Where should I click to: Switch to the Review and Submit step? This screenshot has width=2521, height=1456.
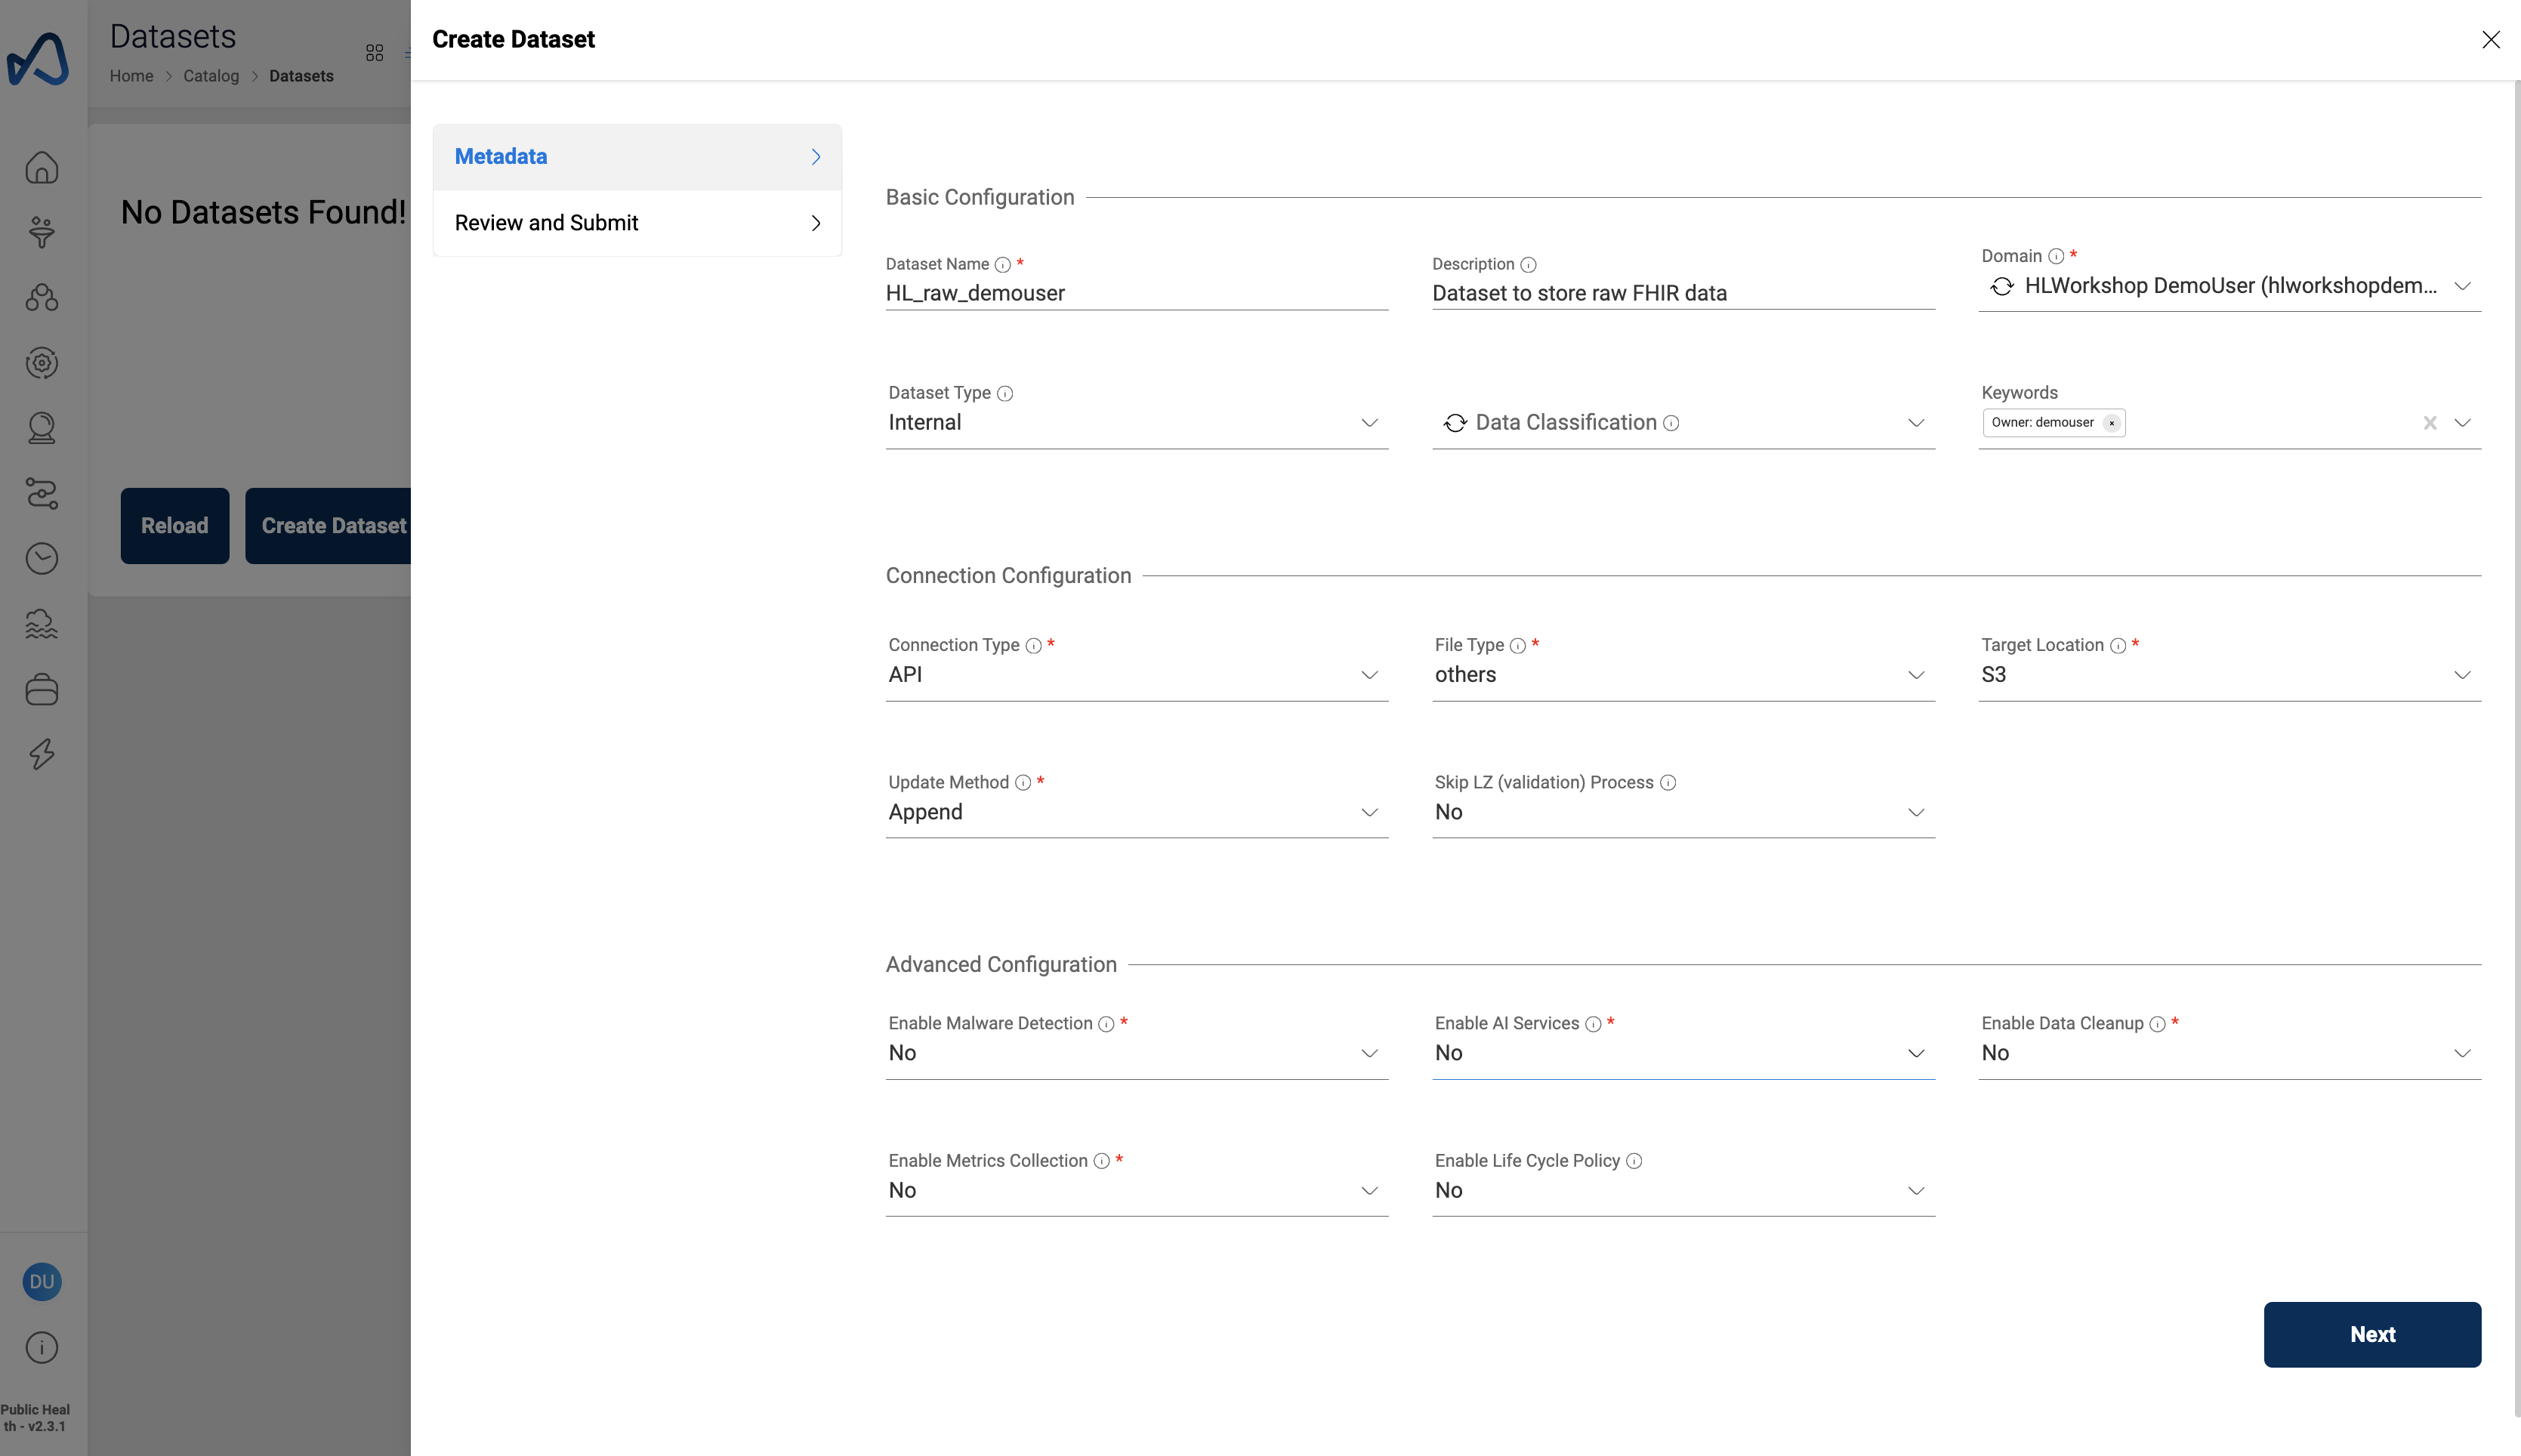(x=637, y=223)
